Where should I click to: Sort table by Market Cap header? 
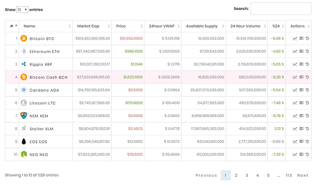coord(92,26)
